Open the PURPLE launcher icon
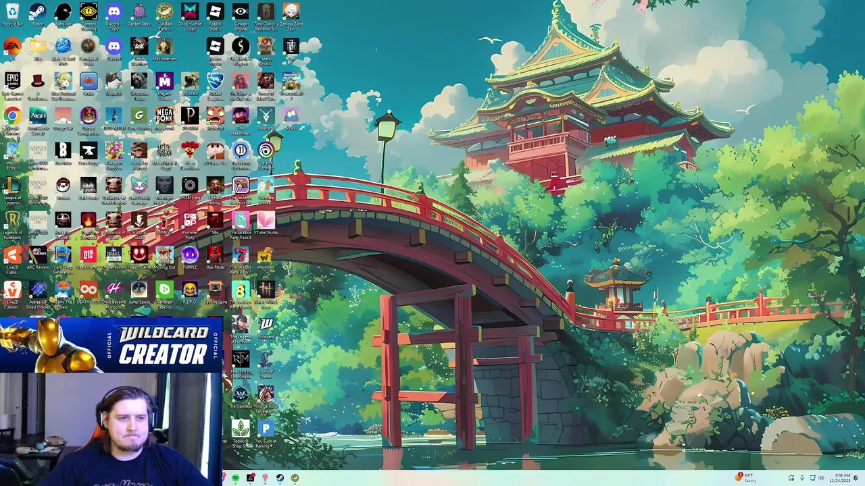The height and width of the screenshot is (486, 865). coord(190,258)
